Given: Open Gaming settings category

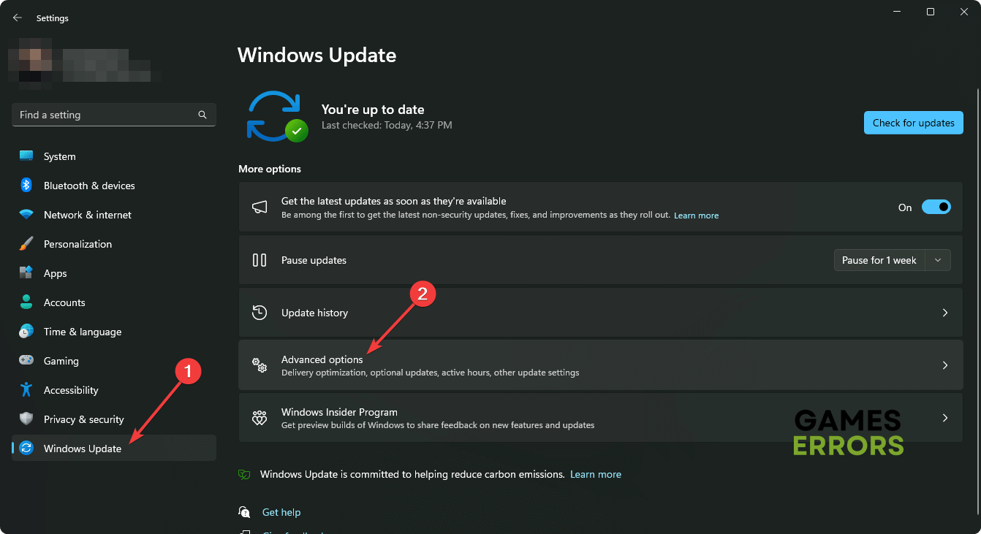Looking at the screenshot, I should click(114, 361).
